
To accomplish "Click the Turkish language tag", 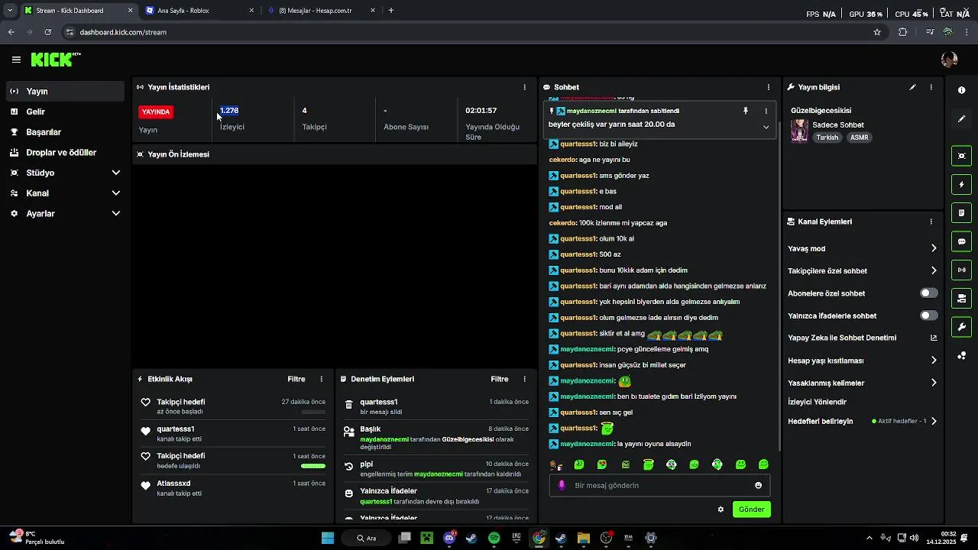I will click(827, 137).
